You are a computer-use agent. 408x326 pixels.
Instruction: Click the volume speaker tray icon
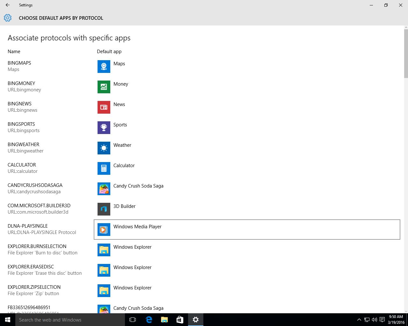(x=375, y=320)
